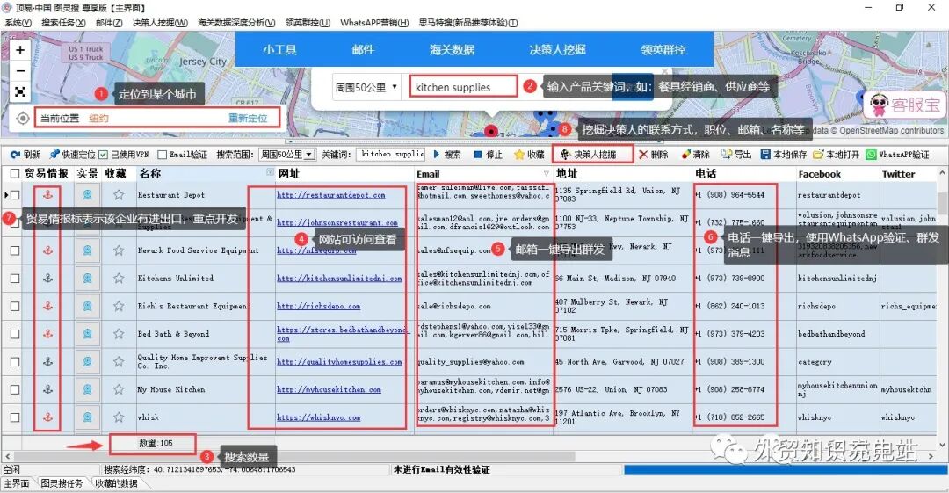Viewport: 949px width, 493px height.
Task: Open the 海关数据深度分析(V) menu
Action: click(236, 23)
